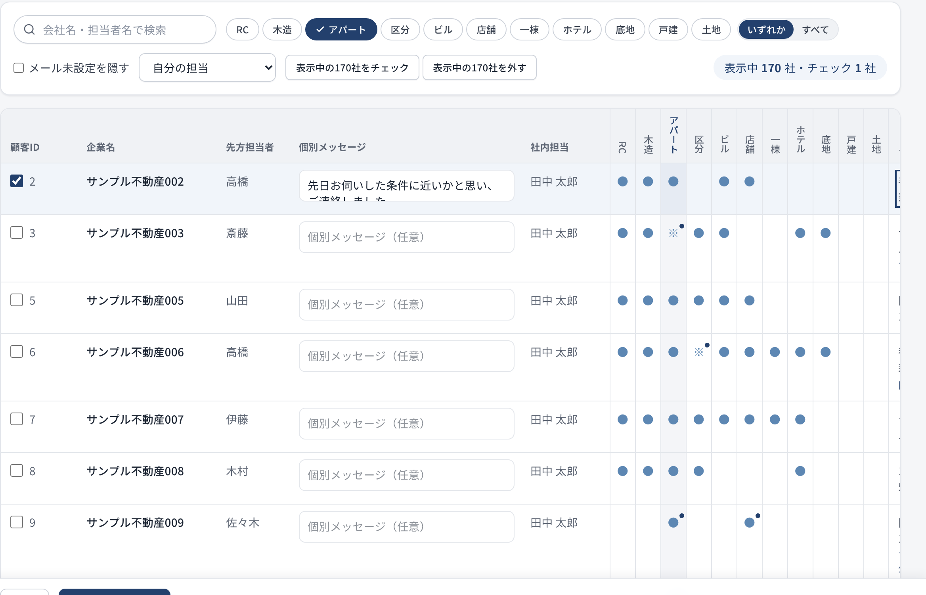Select the ホテル filter chip

pyautogui.click(x=577, y=30)
